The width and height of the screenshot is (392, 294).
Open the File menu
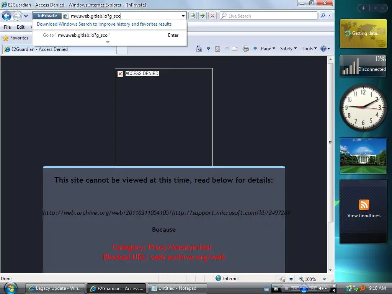pyautogui.click(x=7, y=27)
